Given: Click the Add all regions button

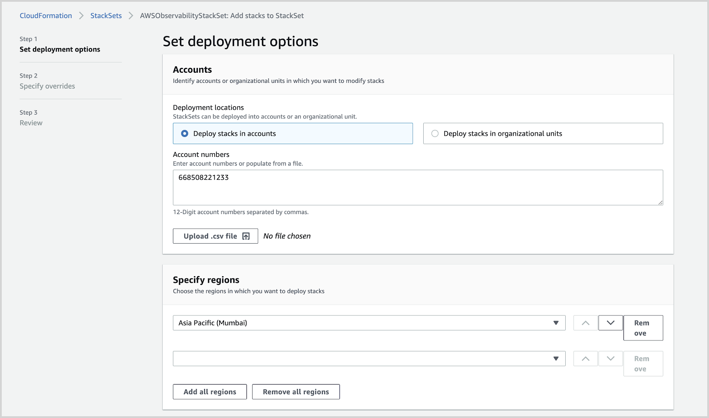Looking at the screenshot, I should (x=209, y=392).
